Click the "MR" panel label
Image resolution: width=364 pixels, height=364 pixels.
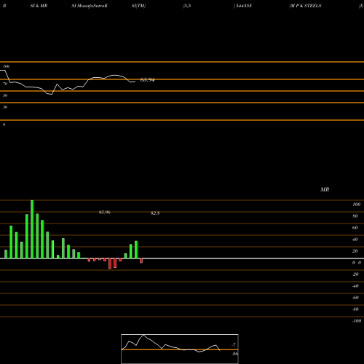(x=325, y=189)
